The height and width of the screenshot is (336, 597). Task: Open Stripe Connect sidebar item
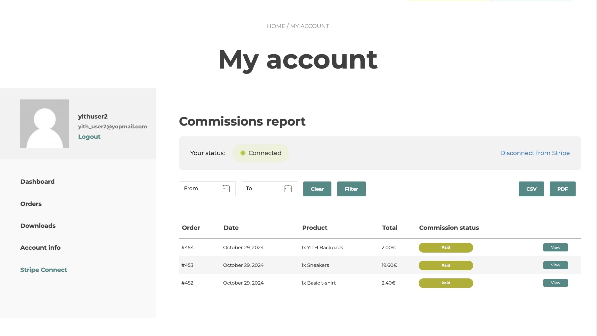[x=44, y=270]
